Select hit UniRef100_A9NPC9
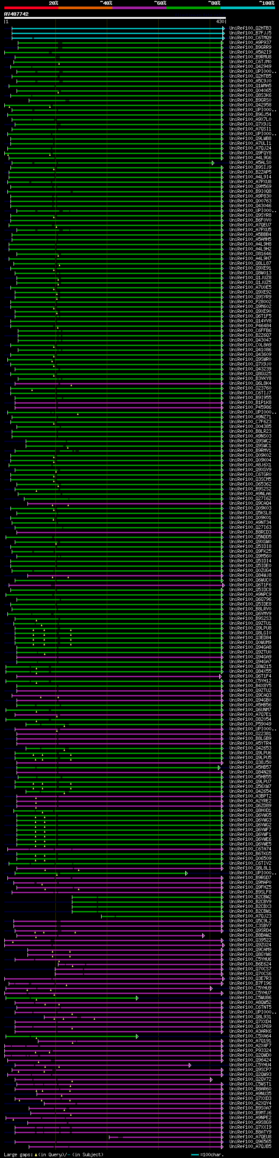The width and height of the screenshot is (279, 1158). click(x=250, y=595)
